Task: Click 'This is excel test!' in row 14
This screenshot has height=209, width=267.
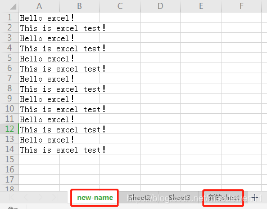Action: pos(62,150)
